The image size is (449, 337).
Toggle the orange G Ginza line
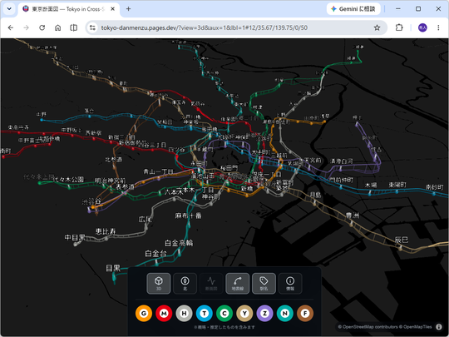(x=144, y=313)
